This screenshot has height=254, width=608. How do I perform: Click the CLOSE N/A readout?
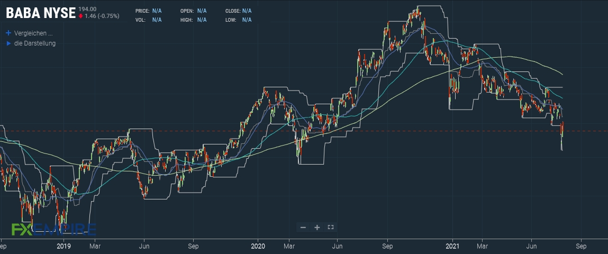[x=239, y=11]
